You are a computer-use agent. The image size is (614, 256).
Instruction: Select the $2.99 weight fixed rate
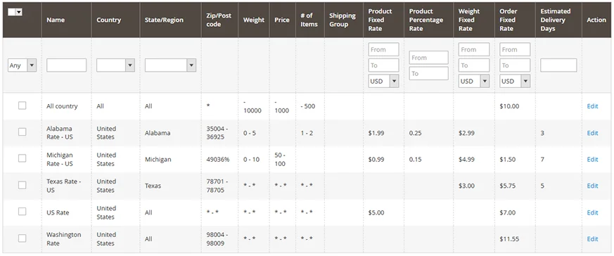click(x=467, y=133)
